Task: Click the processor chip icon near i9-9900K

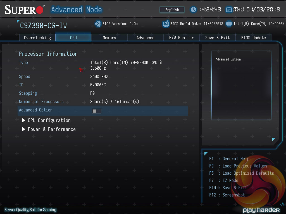Action: pos(229,24)
